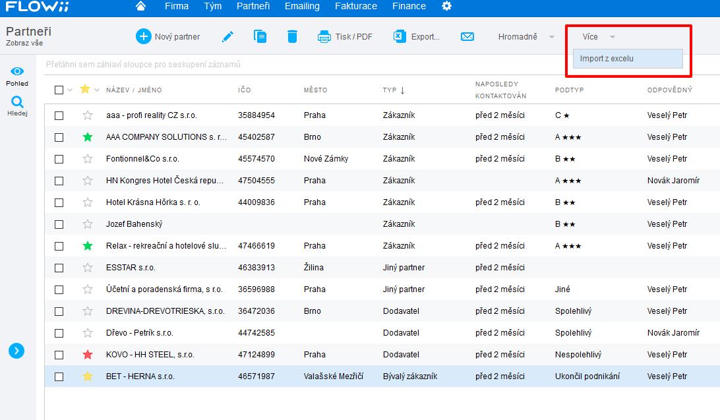720x420 pixels.
Task: Toggle star for Účetní a poradenská firma
Action: click(88, 289)
